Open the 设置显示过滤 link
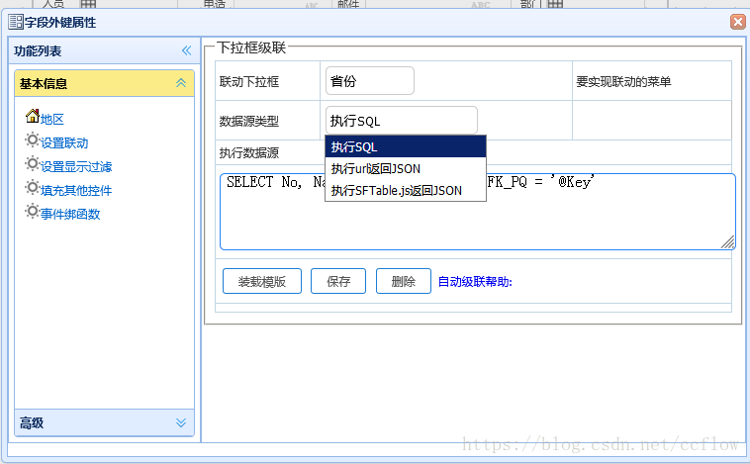The height and width of the screenshot is (464, 750). (x=76, y=166)
